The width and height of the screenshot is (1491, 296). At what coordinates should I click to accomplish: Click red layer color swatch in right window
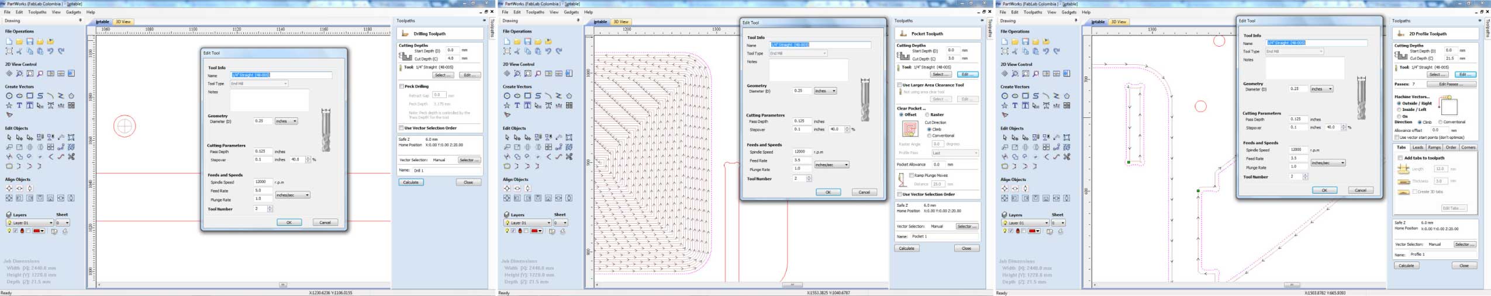[1034, 231]
